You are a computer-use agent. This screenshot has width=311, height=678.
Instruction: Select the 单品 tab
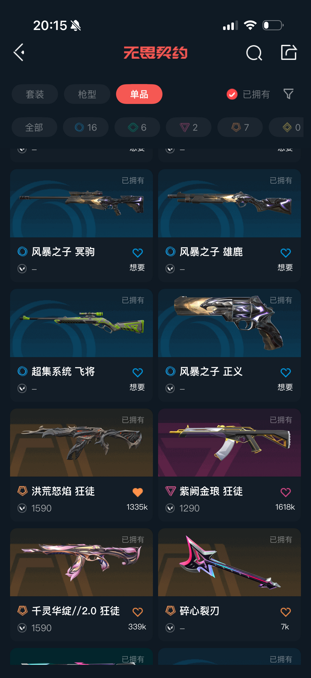pos(139,94)
